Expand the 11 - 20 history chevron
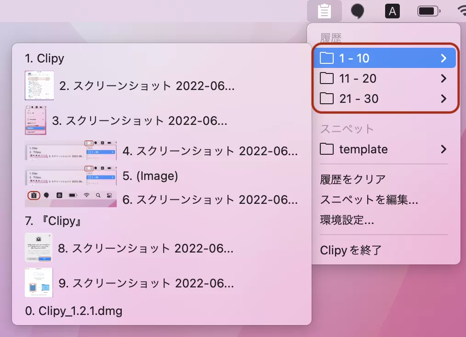This screenshot has width=466, height=337. pyautogui.click(x=443, y=79)
